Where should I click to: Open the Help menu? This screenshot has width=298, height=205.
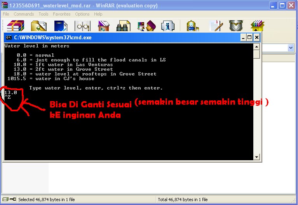[x=98, y=14]
